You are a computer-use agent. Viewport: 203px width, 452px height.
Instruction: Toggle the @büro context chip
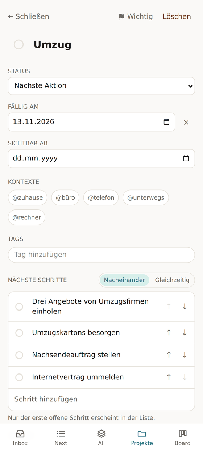(x=65, y=198)
